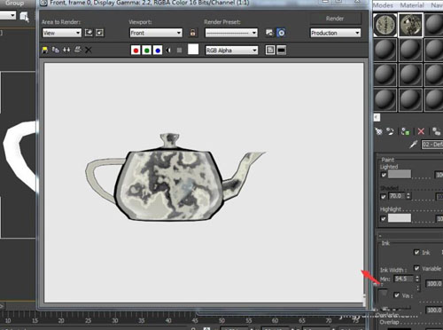Open the Render Preset dropdown
Image resolution: width=443 pixels, height=330 pixels.
[231, 33]
